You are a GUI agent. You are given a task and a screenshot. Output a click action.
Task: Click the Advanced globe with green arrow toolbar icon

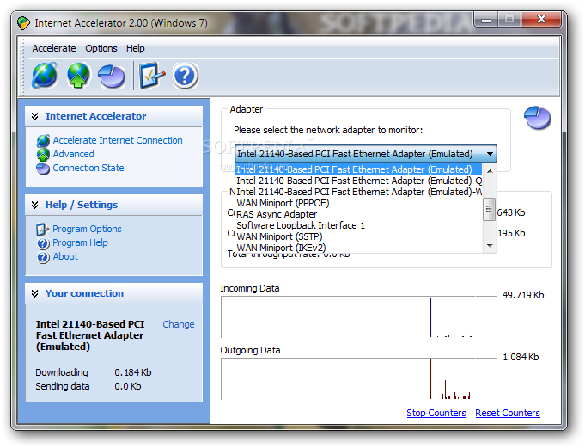coord(78,76)
